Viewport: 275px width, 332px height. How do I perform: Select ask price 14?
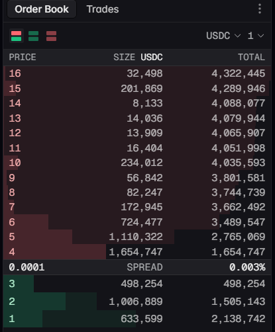click(15, 103)
